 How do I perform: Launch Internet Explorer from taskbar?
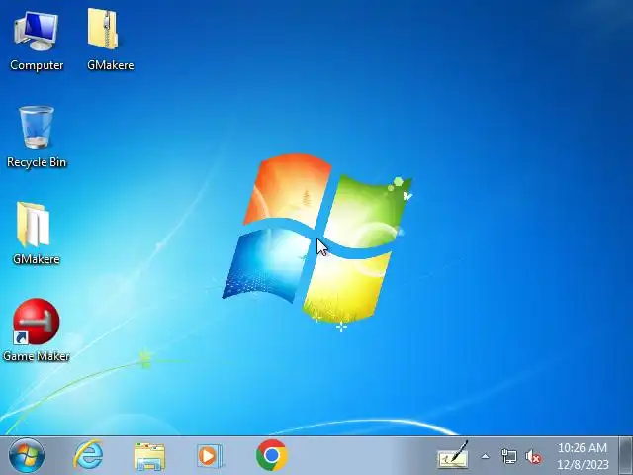(88, 455)
